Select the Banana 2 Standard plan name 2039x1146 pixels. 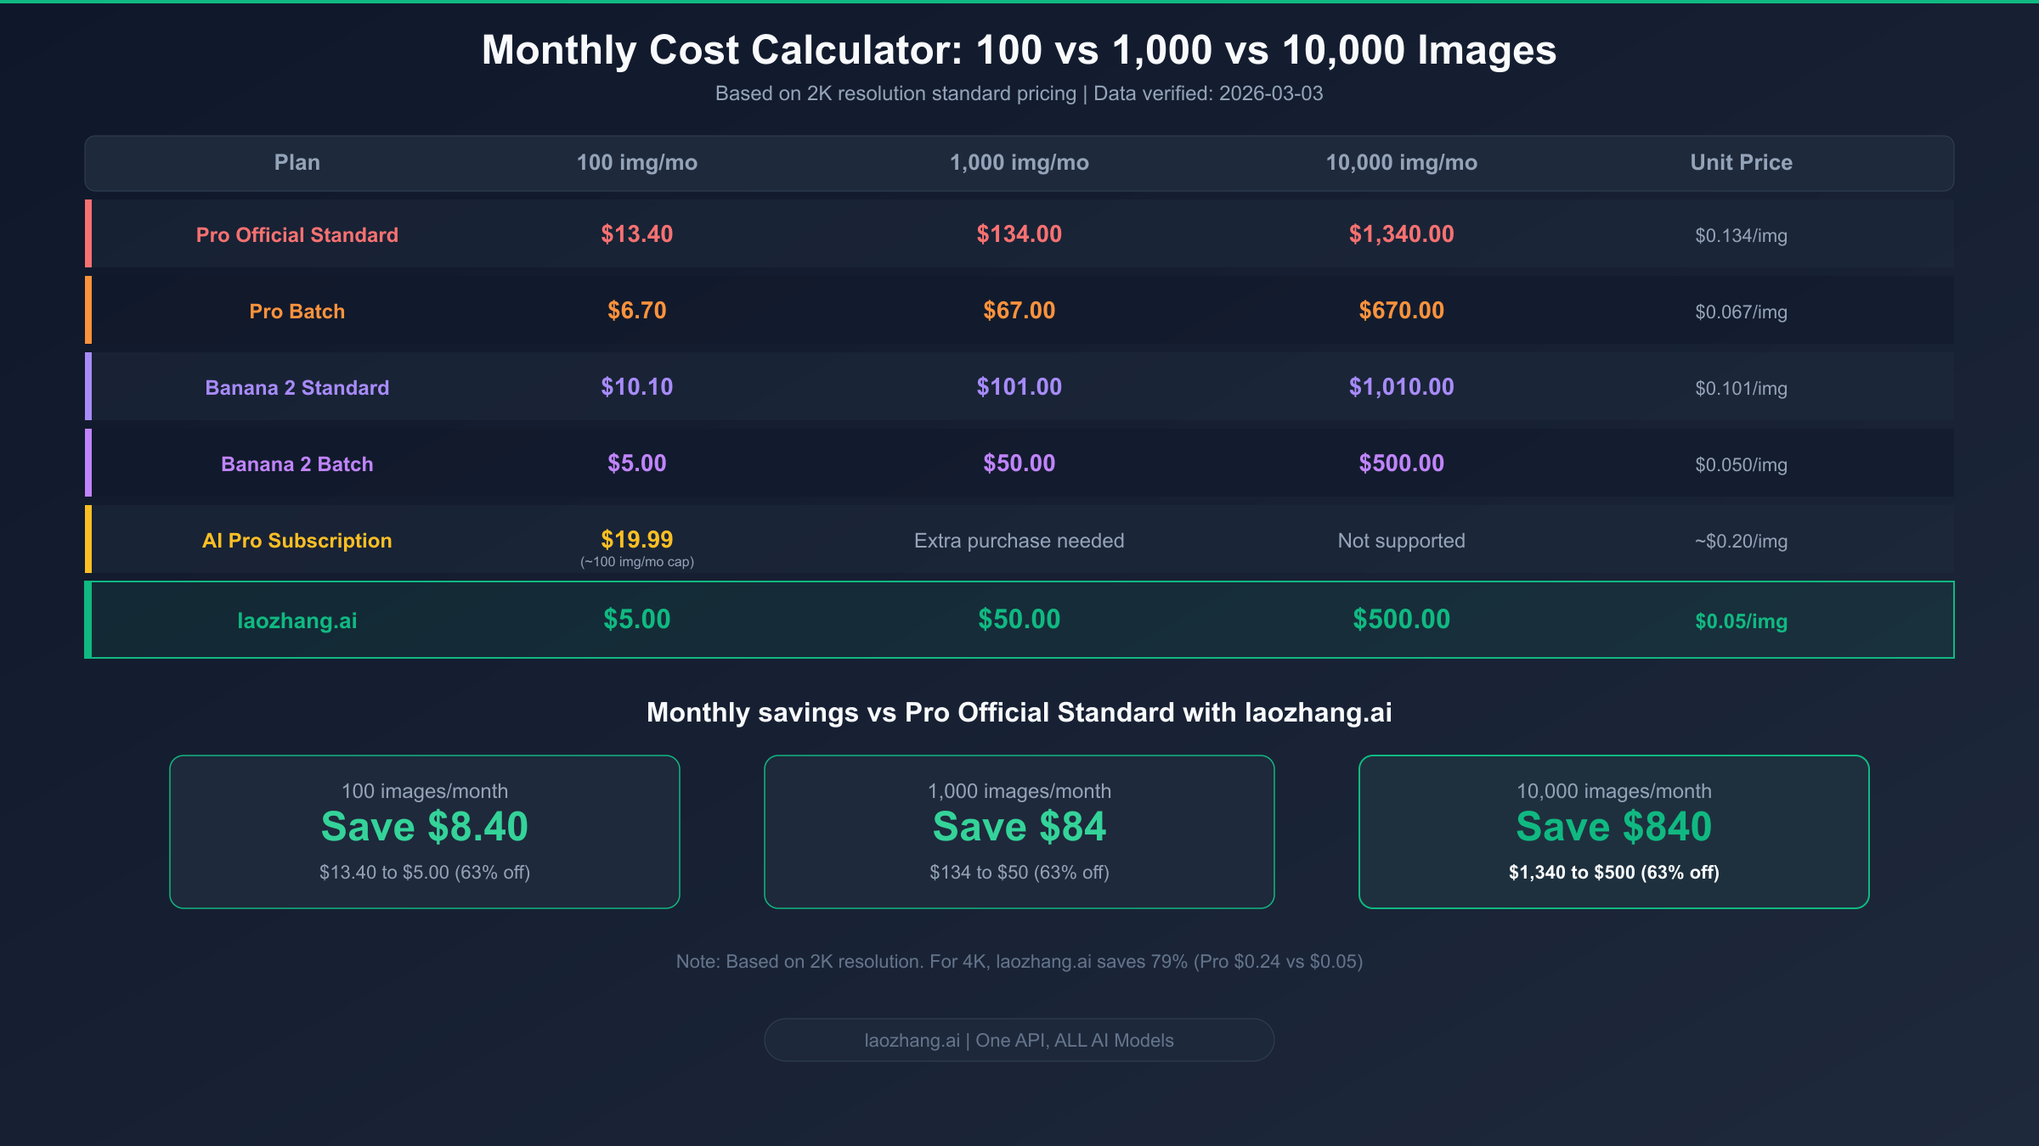(297, 387)
